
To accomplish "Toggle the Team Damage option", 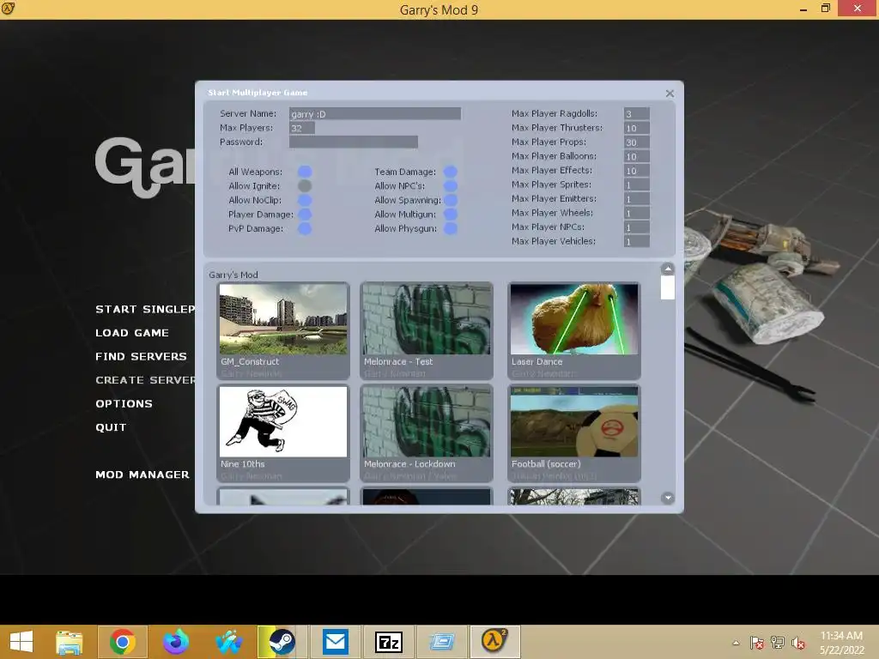I will (451, 172).
